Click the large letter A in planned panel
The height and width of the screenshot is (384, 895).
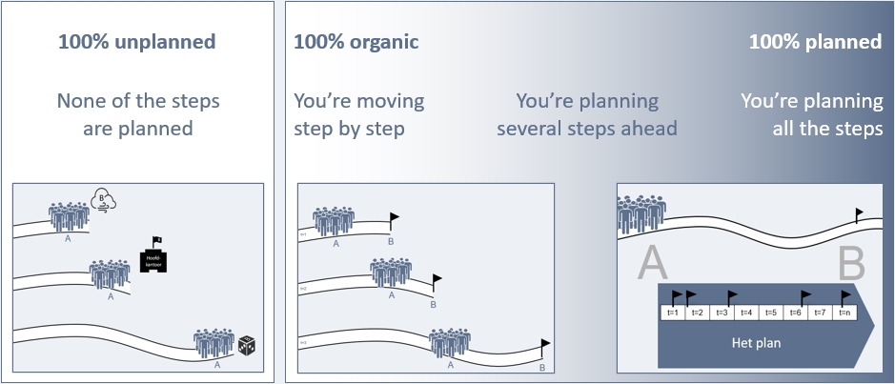[652, 264]
